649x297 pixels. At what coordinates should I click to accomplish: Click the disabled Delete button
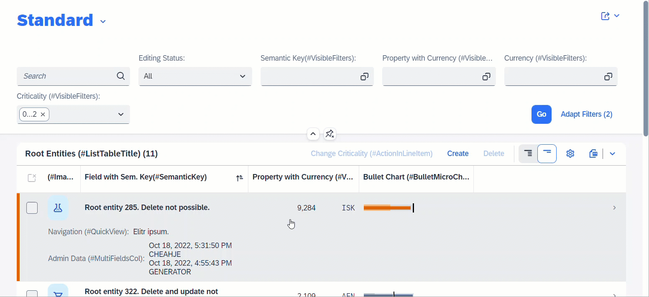coord(494,154)
